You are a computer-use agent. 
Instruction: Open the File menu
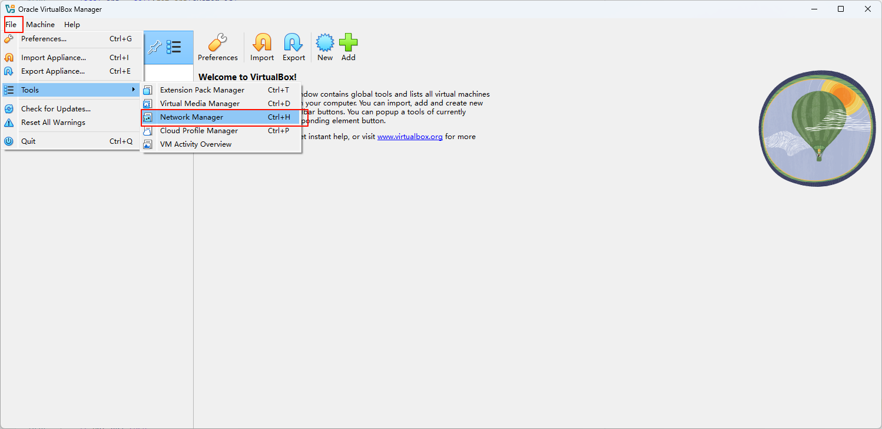pos(11,25)
